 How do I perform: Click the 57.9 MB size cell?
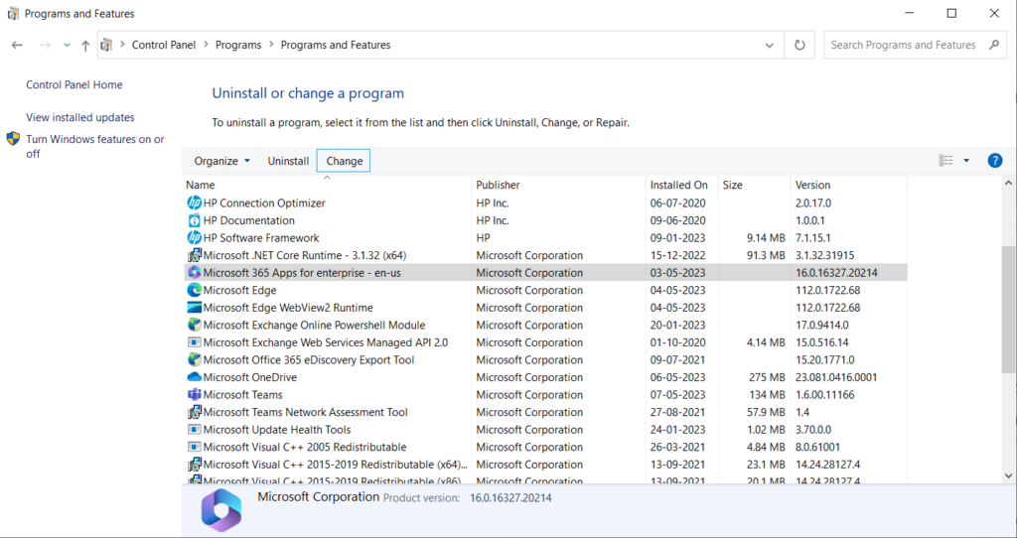766,412
